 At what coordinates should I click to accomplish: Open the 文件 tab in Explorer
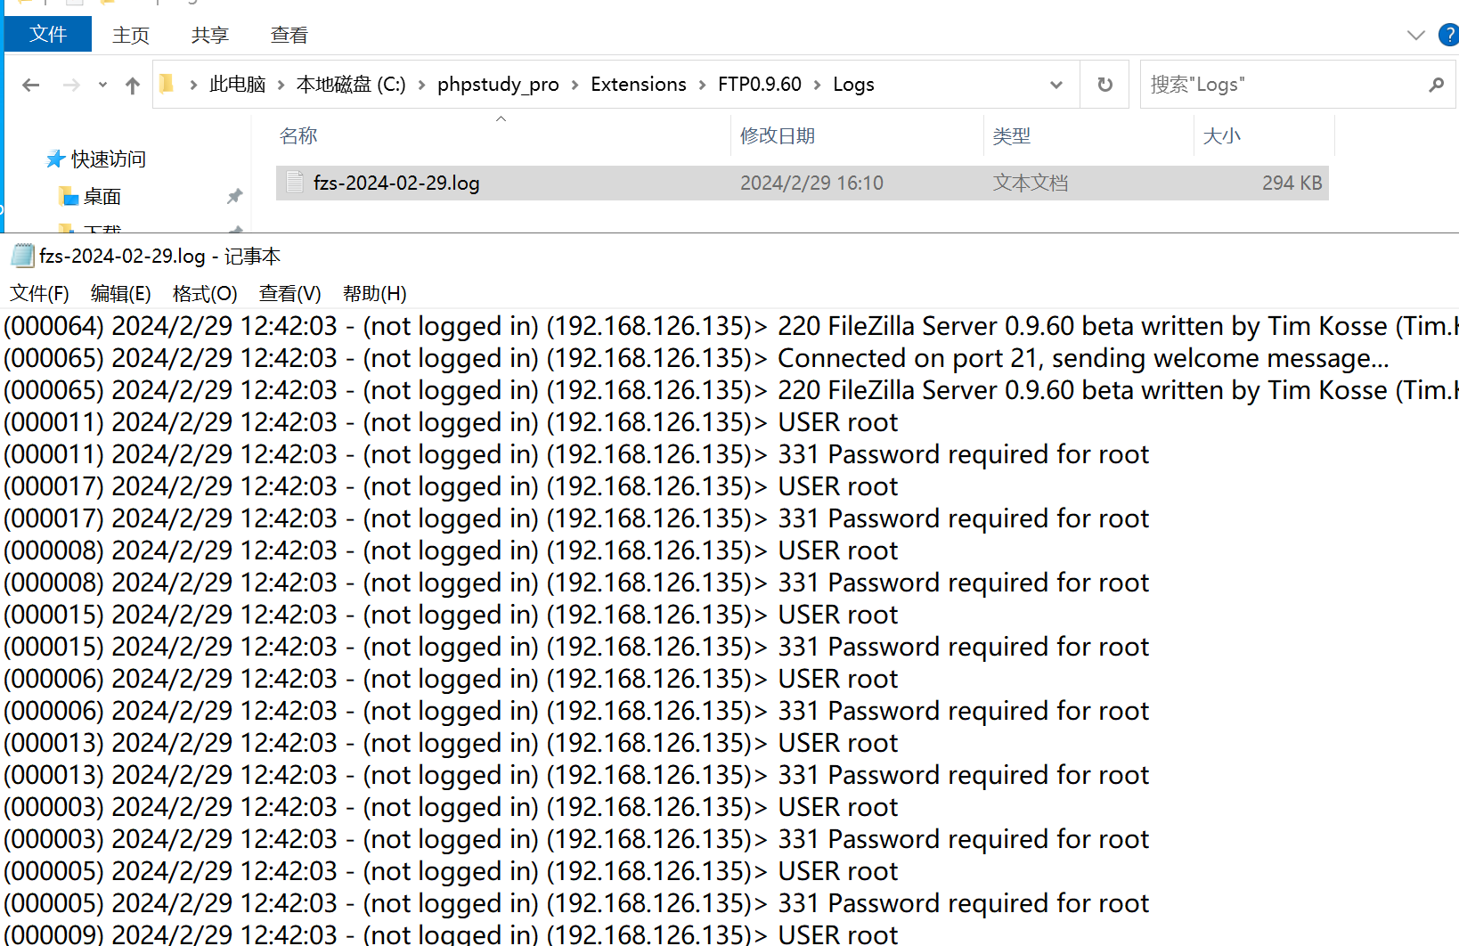(x=48, y=34)
